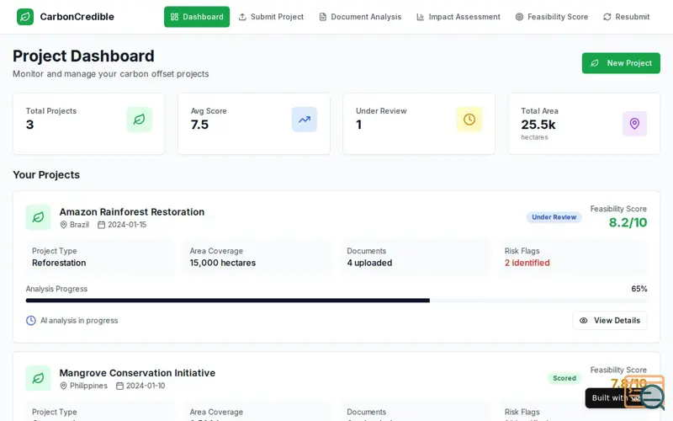673x421 pixels.
Task: Click the CarbonCredible leaf logo icon
Action: tap(25, 17)
